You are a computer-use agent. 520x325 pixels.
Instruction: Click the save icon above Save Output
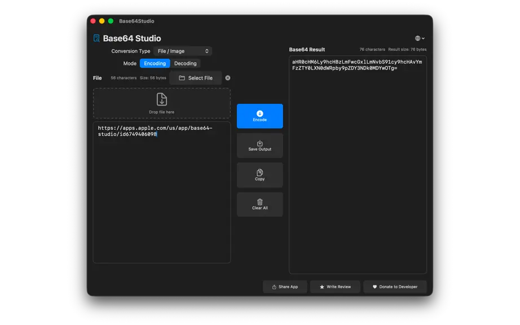pyautogui.click(x=259, y=143)
